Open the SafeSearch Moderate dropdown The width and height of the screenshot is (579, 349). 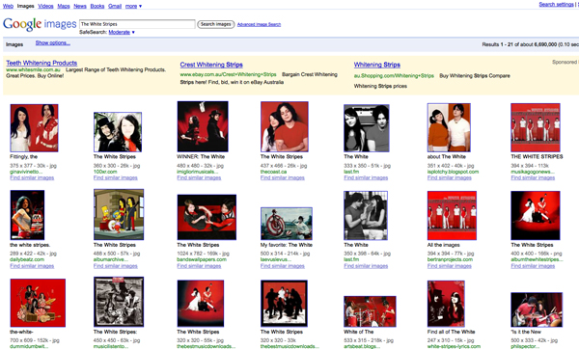[122, 32]
